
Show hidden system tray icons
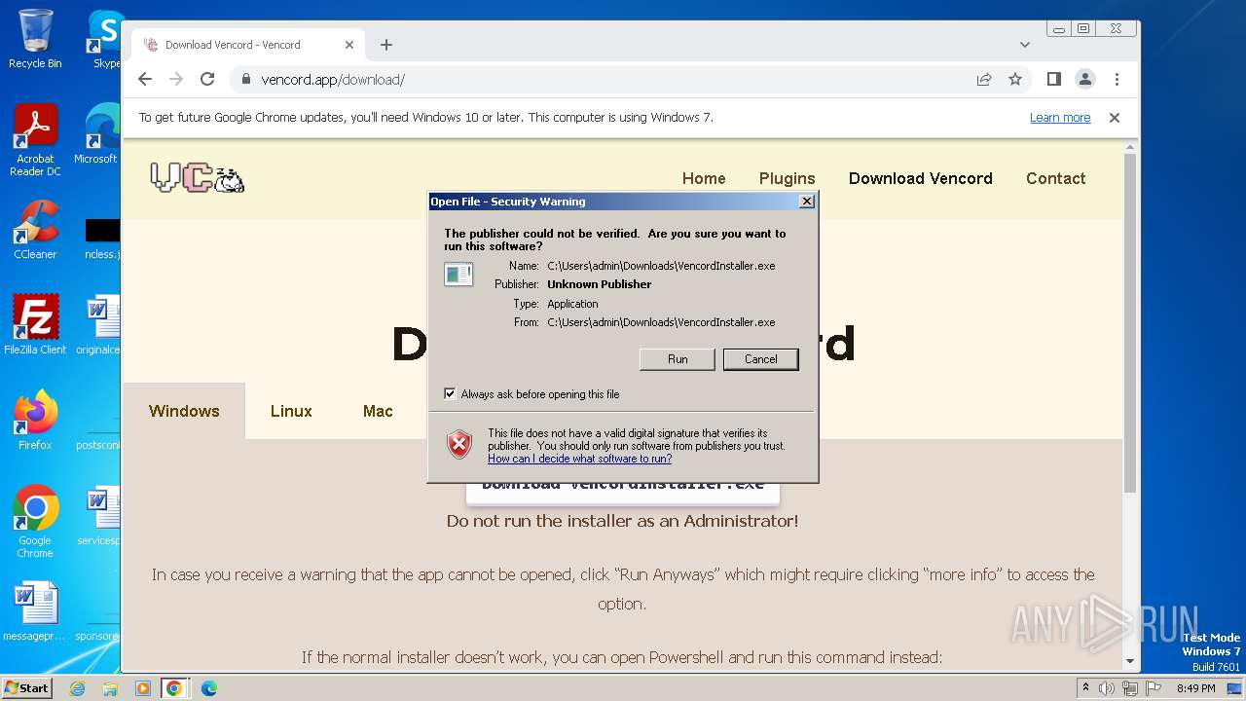pyautogui.click(x=1086, y=687)
